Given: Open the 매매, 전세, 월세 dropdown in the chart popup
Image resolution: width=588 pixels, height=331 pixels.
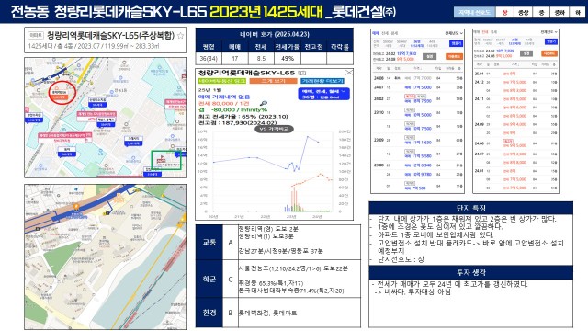Looking at the screenshot, I should (323, 94).
